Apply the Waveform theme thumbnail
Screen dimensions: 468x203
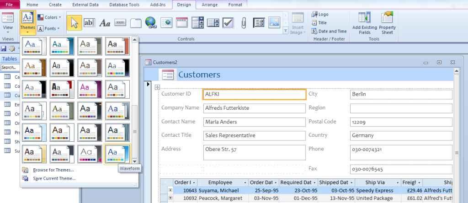tap(117, 154)
